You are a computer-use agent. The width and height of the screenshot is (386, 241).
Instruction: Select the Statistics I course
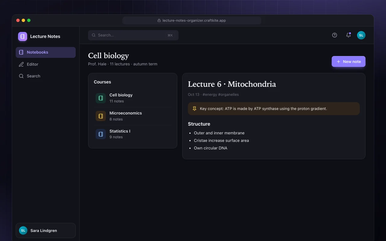(x=133, y=134)
